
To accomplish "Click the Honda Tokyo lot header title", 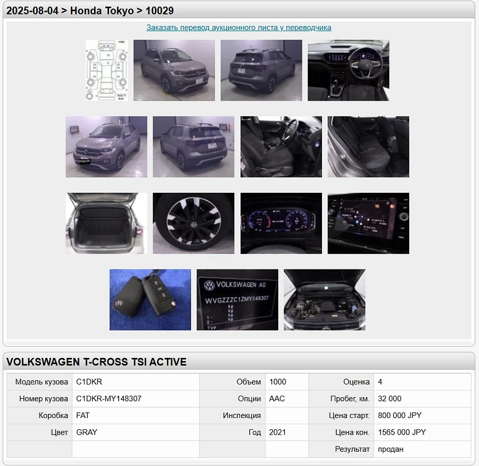I will (x=90, y=11).
